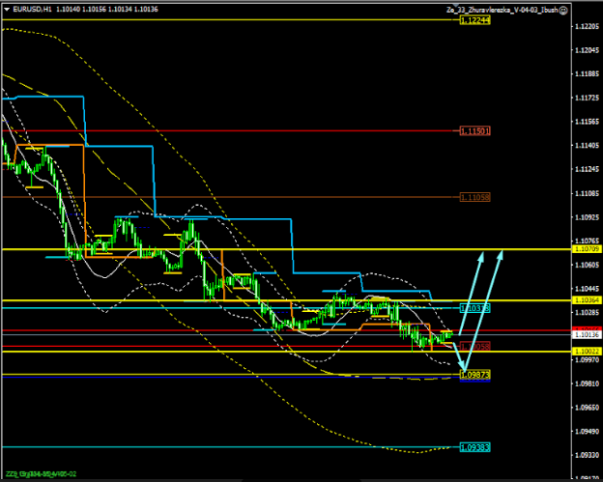Select the 1.10338 cyan price label

[476, 308]
